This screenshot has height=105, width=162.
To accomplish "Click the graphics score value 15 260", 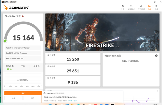I will click(x=73, y=59).
